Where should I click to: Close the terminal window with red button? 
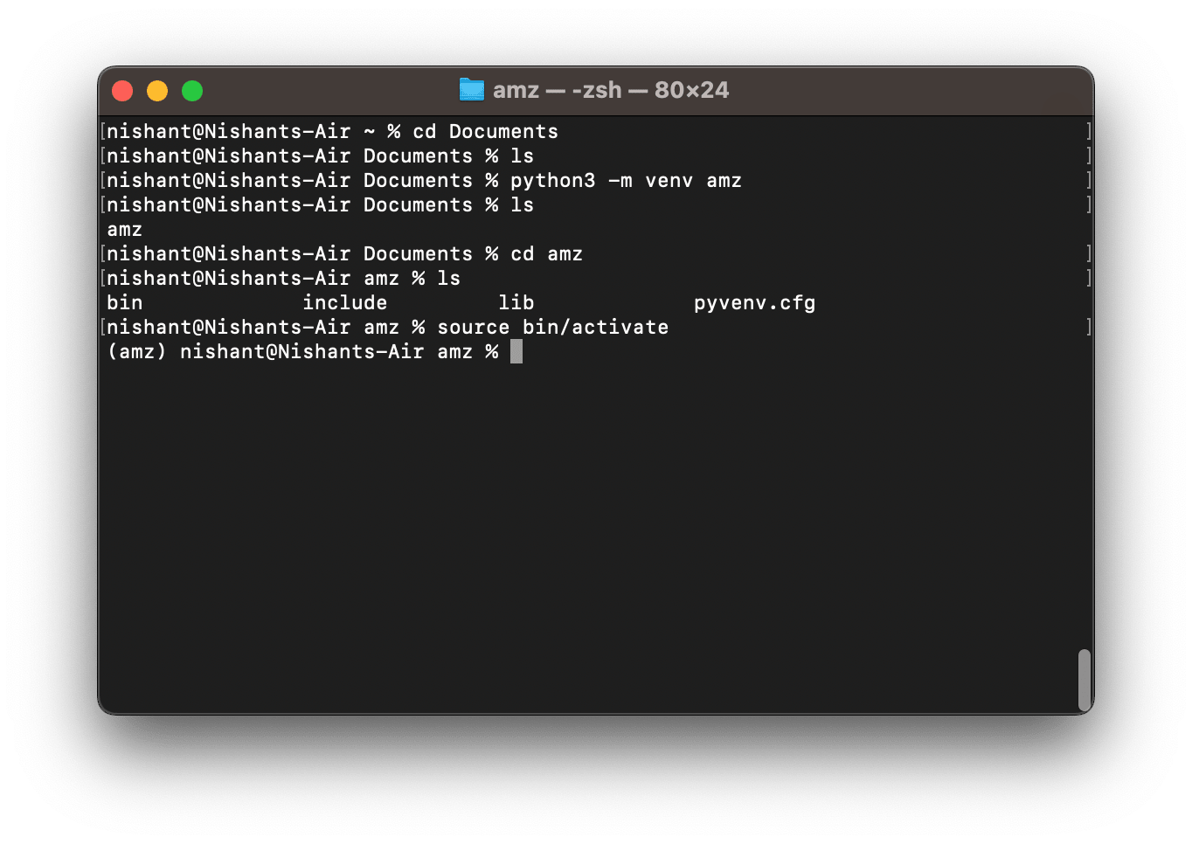122,91
